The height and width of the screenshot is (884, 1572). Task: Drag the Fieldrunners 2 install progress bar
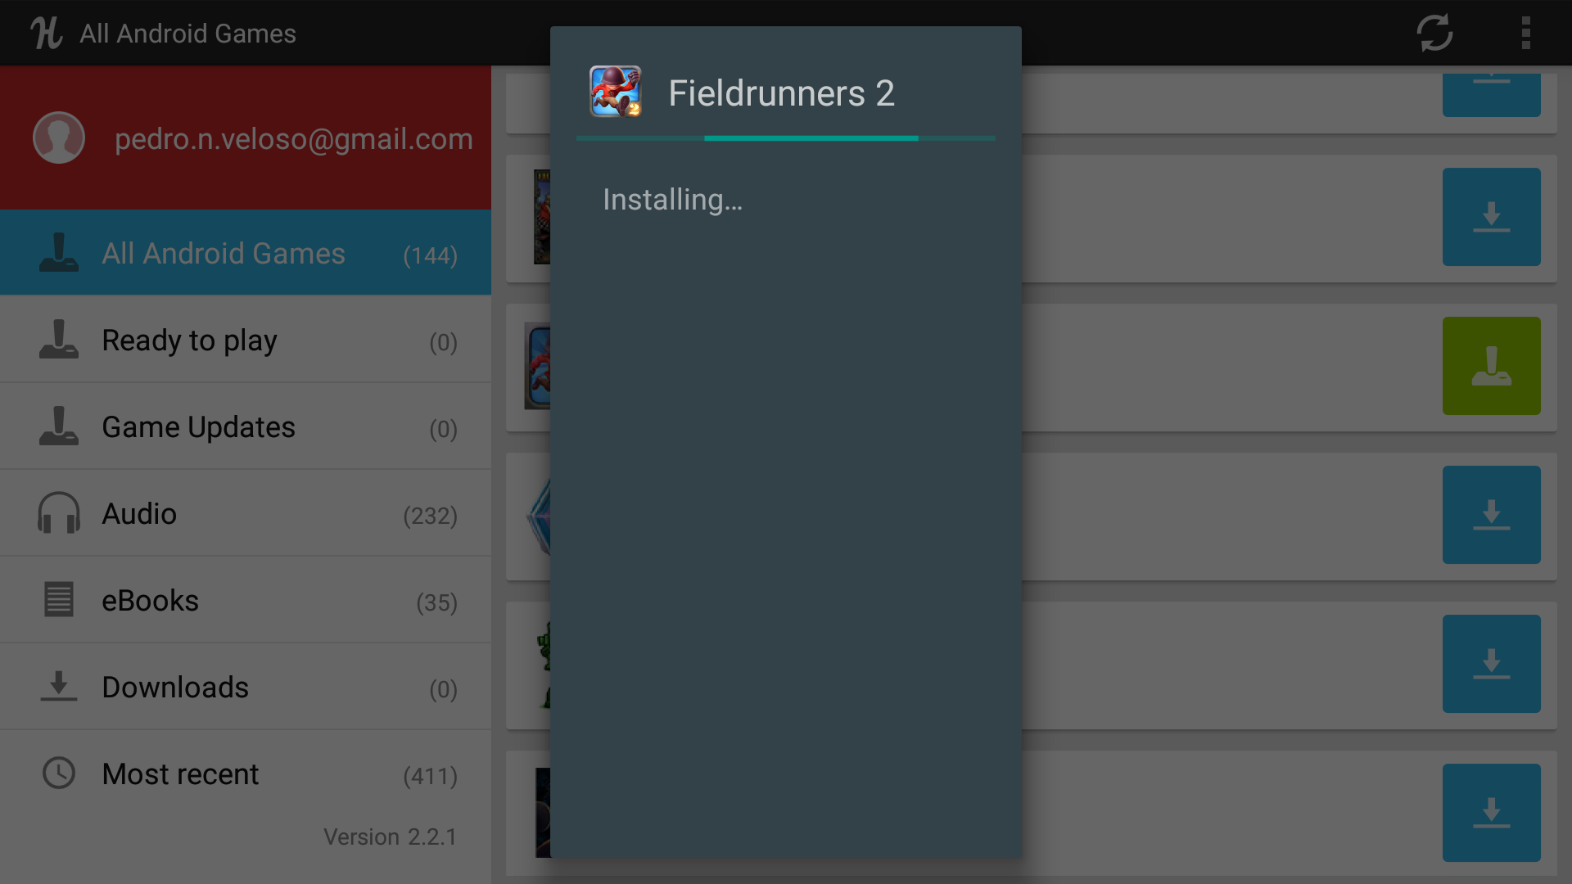785,138
